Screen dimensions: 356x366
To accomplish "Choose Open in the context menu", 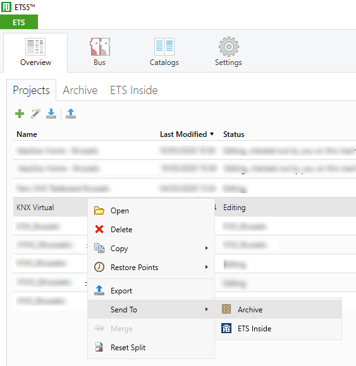I will point(151,211).
